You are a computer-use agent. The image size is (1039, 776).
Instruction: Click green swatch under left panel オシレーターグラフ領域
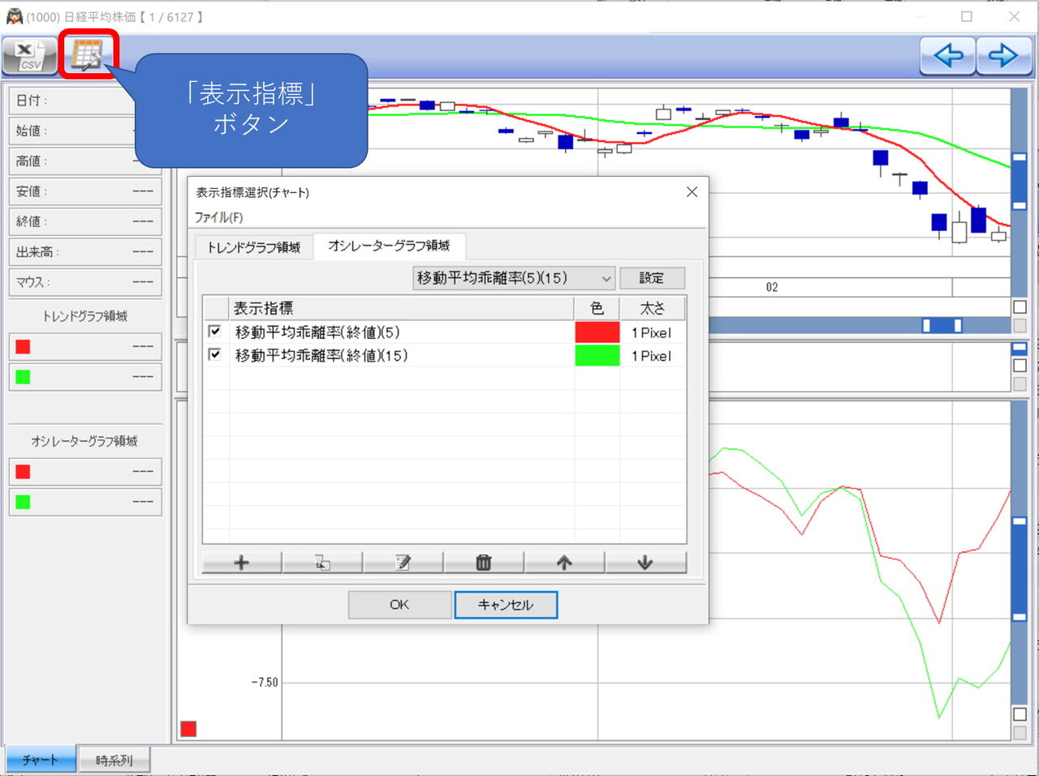point(23,502)
